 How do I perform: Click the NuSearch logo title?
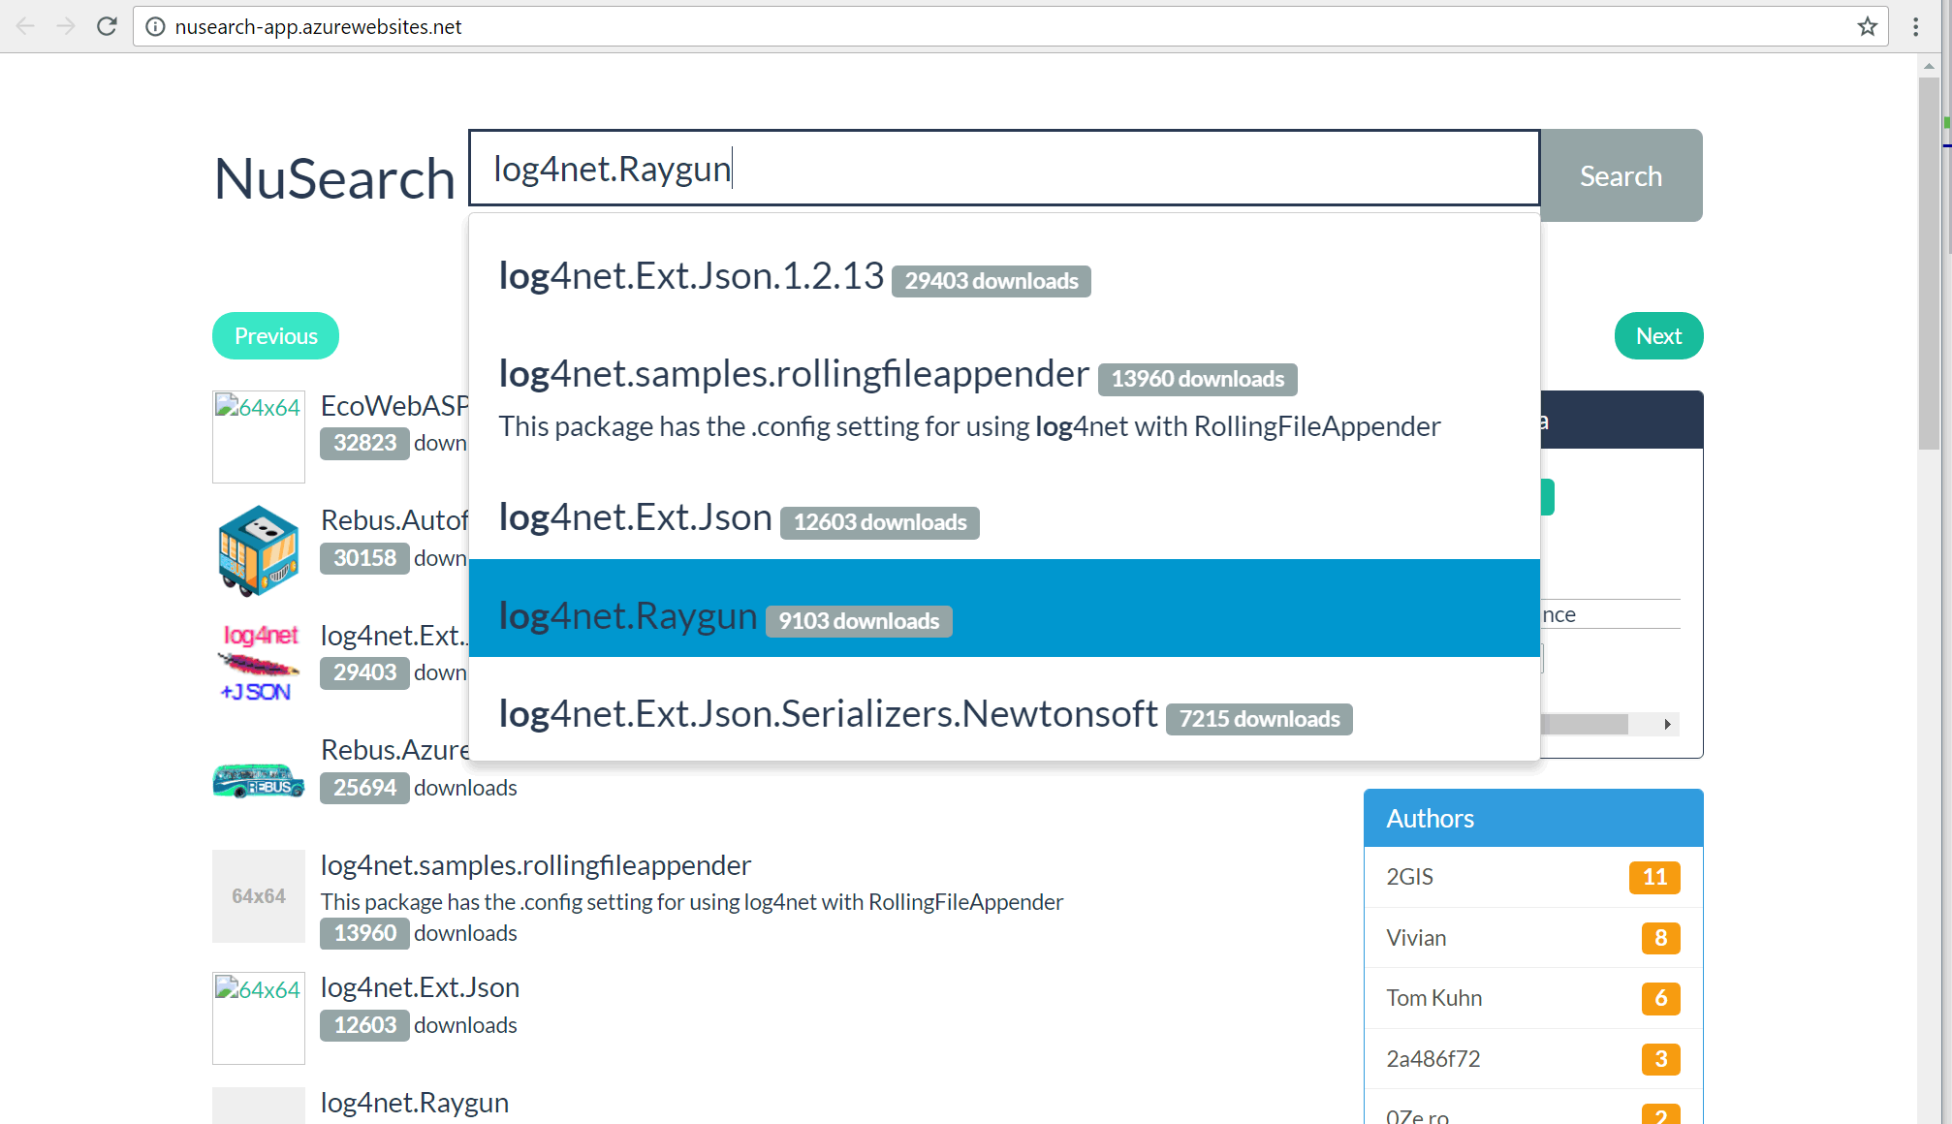(334, 179)
